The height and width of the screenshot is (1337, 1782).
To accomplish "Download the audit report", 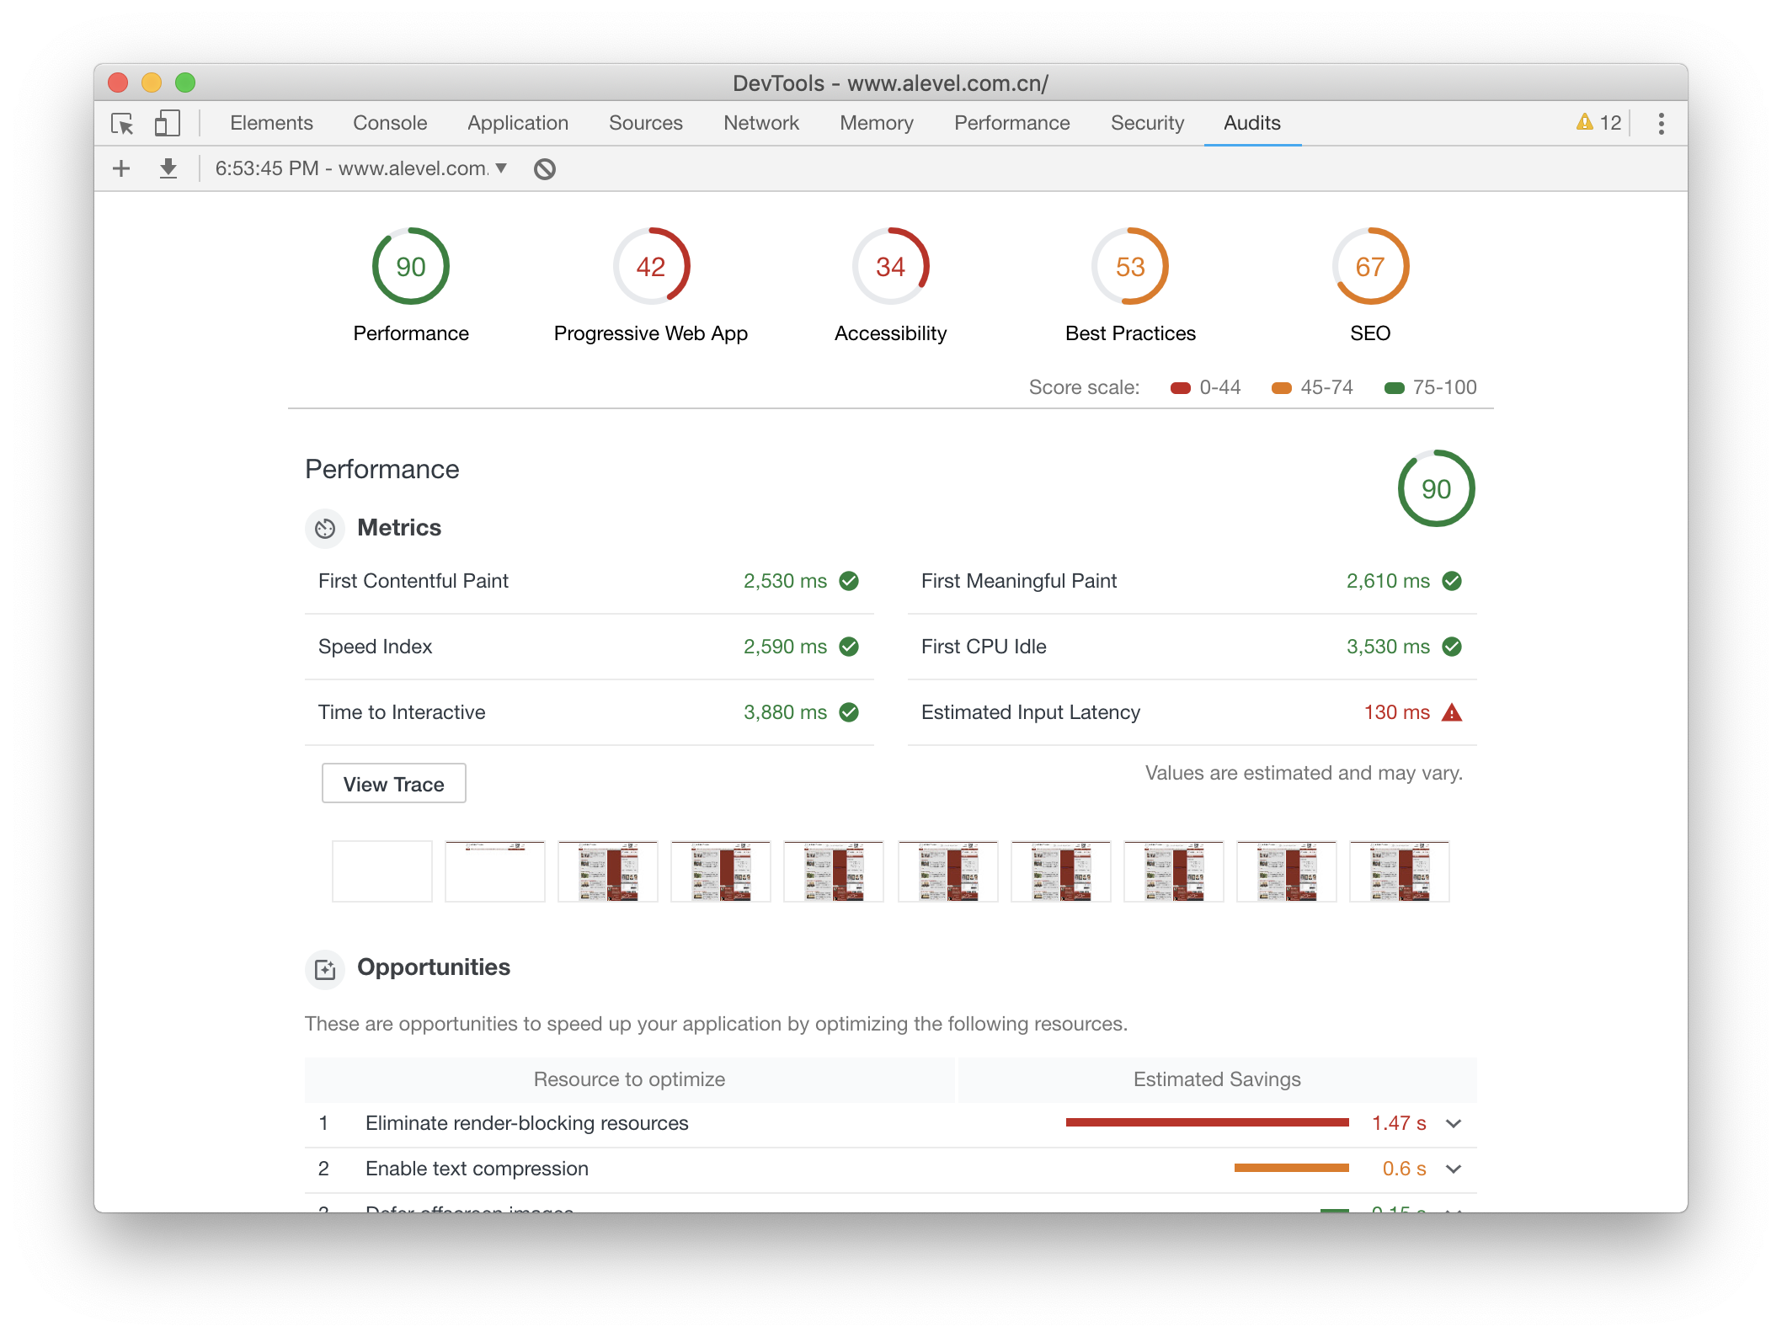I will tap(168, 168).
